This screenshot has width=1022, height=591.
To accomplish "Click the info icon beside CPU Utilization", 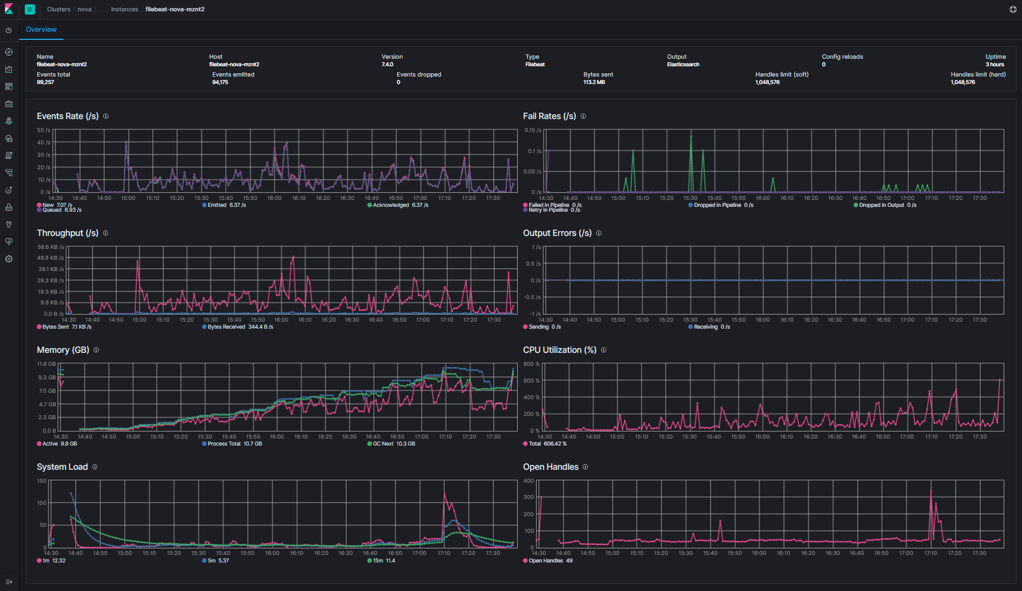I will click(x=603, y=350).
